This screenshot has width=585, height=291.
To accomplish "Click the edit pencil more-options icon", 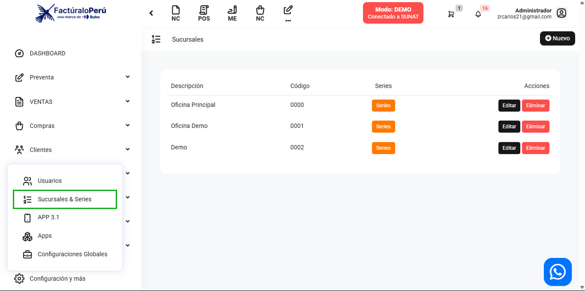I will [288, 13].
